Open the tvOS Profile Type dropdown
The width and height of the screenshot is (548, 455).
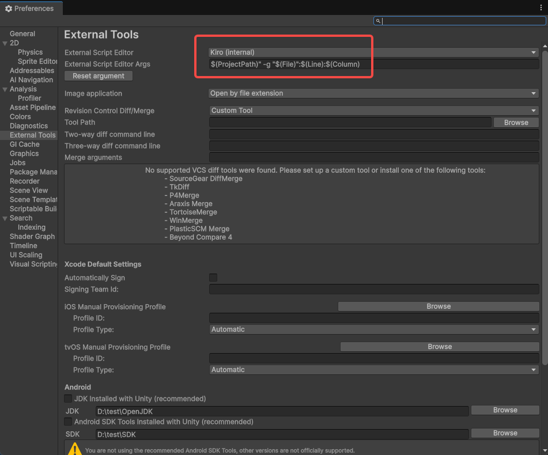tap(373, 369)
